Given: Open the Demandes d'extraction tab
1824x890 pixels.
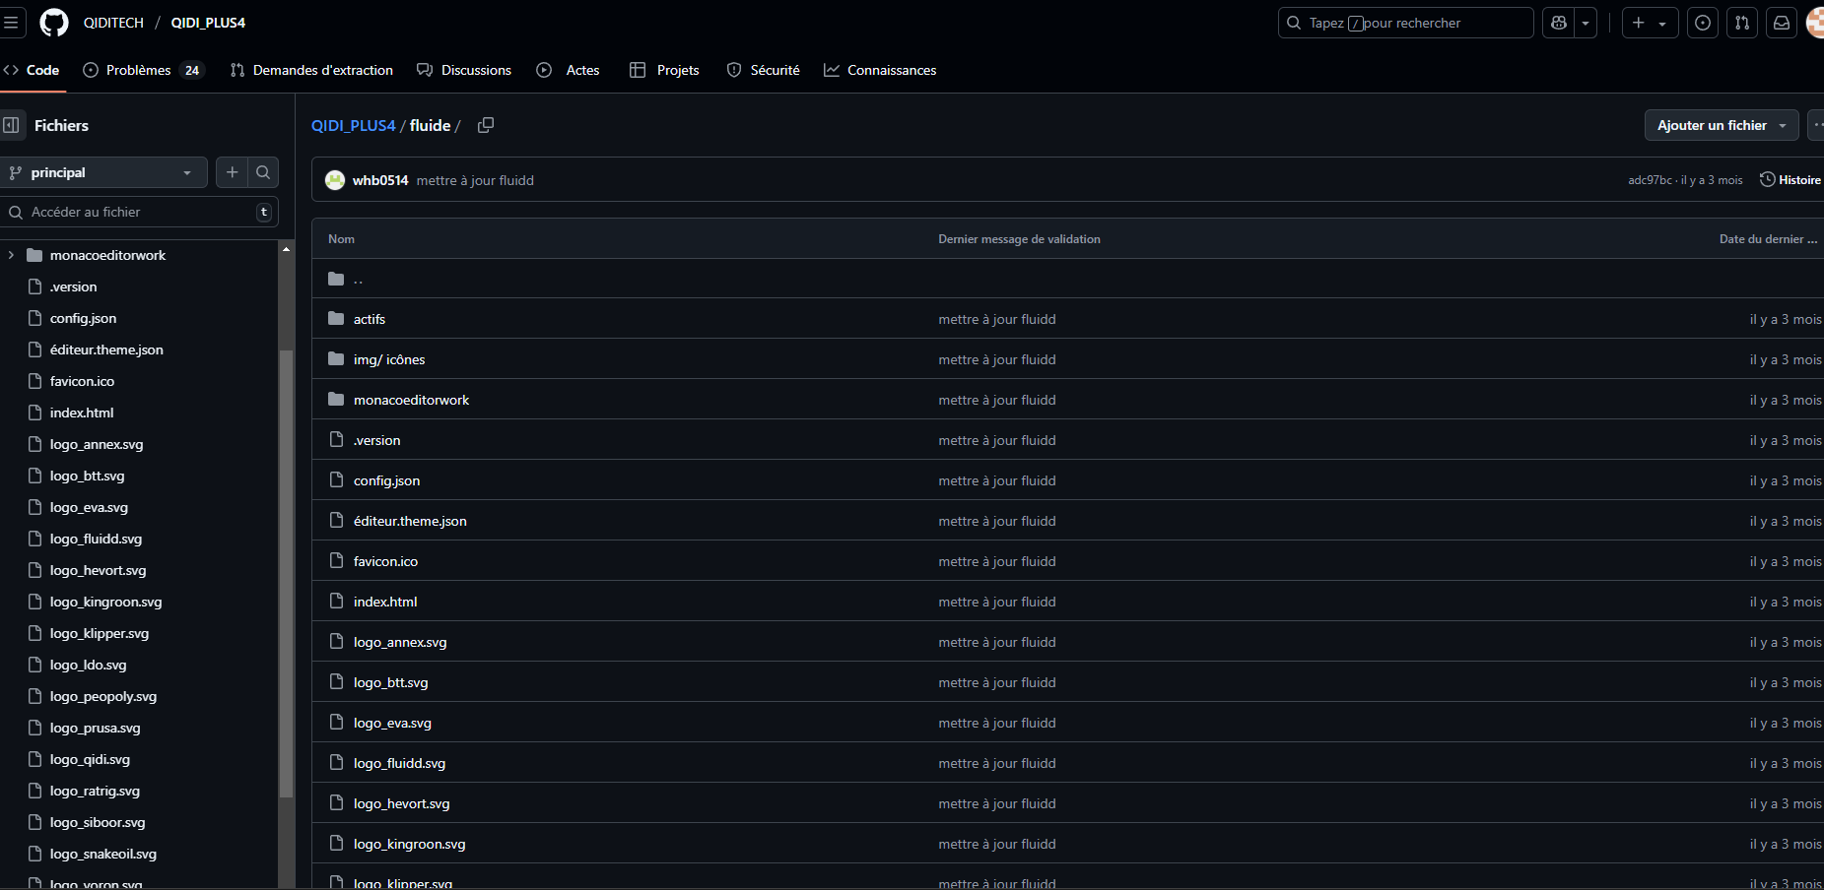Looking at the screenshot, I should 311,70.
